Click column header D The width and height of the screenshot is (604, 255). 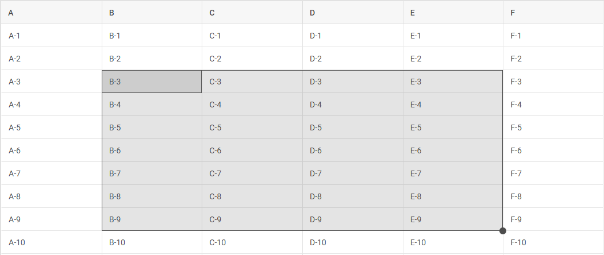tap(353, 13)
